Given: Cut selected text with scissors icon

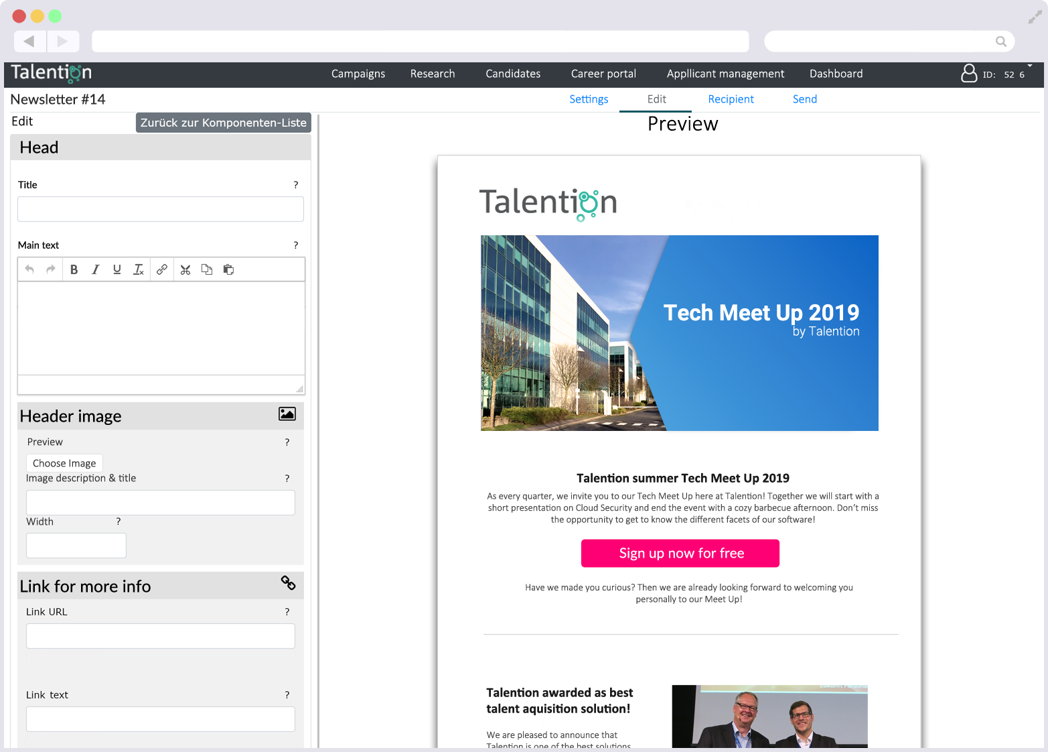Looking at the screenshot, I should click(x=185, y=269).
